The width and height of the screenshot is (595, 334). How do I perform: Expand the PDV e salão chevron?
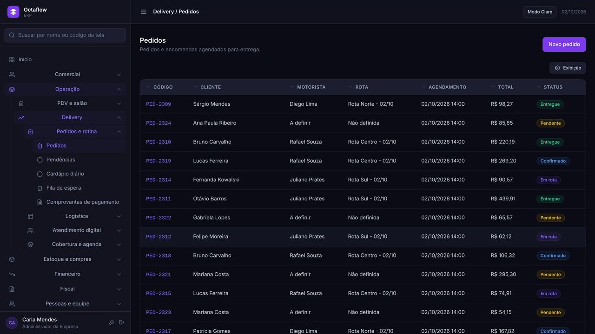tap(119, 103)
